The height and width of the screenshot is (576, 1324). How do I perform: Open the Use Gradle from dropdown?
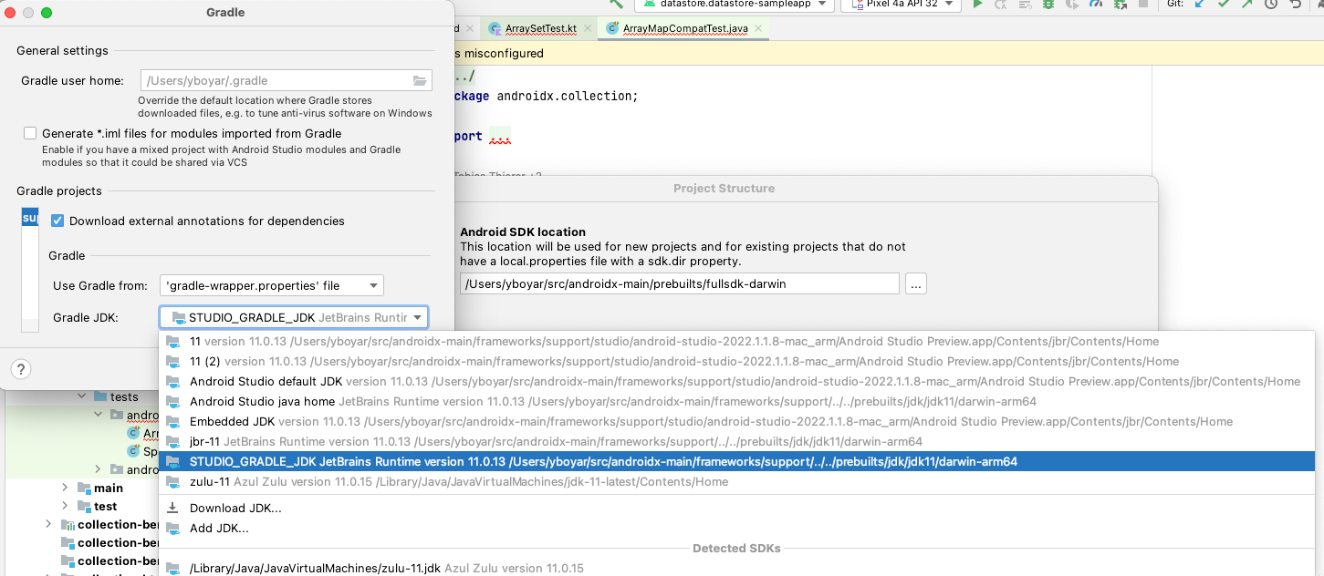point(271,285)
